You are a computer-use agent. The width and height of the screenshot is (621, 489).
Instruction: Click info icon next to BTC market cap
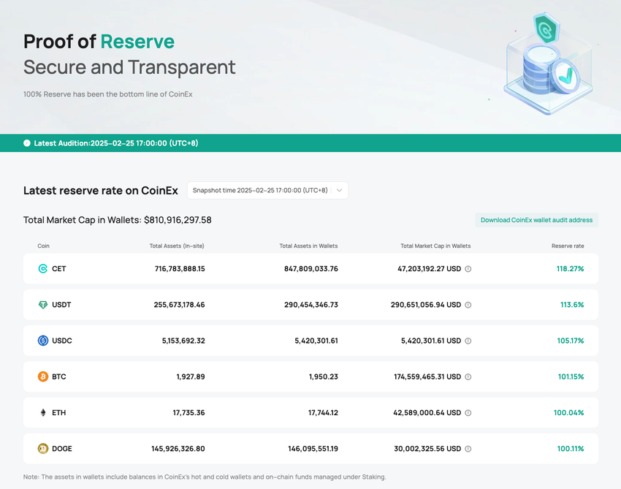[468, 377]
